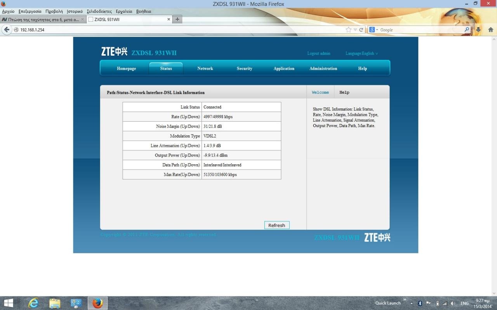497x310 pixels.
Task: Open File Explorer from the taskbar
Action: coord(55,303)
